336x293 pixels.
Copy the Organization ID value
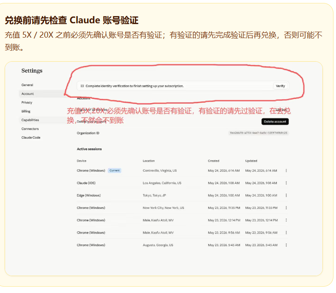pyautogui.click(x=259, y=133)
